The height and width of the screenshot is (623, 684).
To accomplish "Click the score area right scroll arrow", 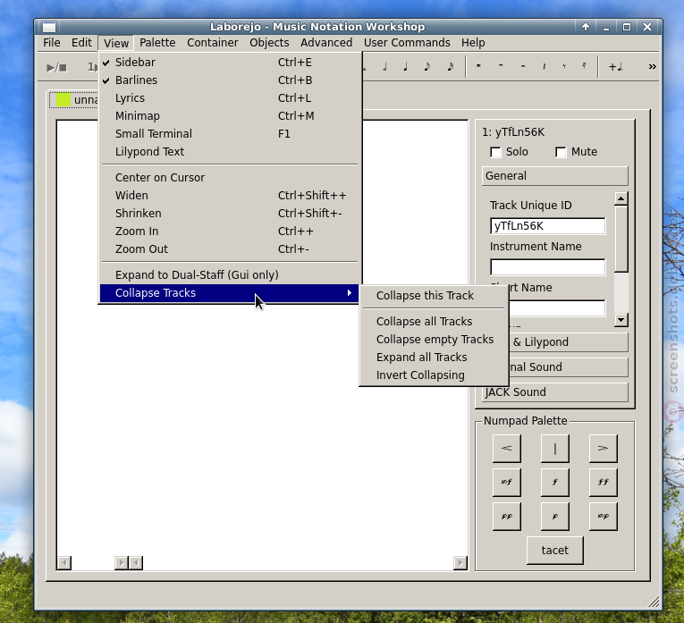I will point(460,563).
